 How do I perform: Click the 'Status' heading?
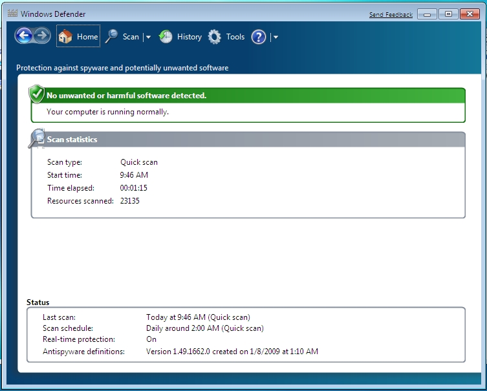(x=38, y=302)
